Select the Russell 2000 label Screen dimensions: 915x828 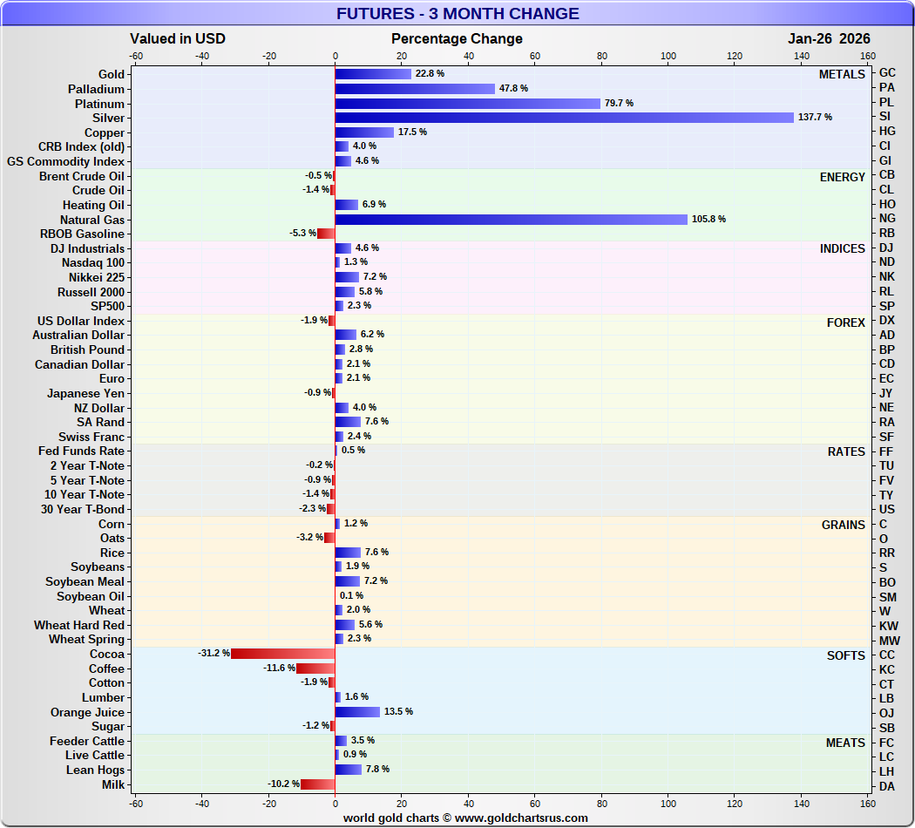pyautogui.click(x=91, y=292)
